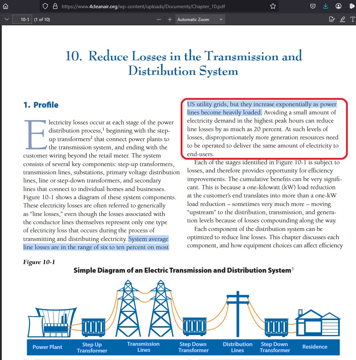
Task: Click the '1. Profile' section heading
Action: pyautogui.click(x=41, y=105)
